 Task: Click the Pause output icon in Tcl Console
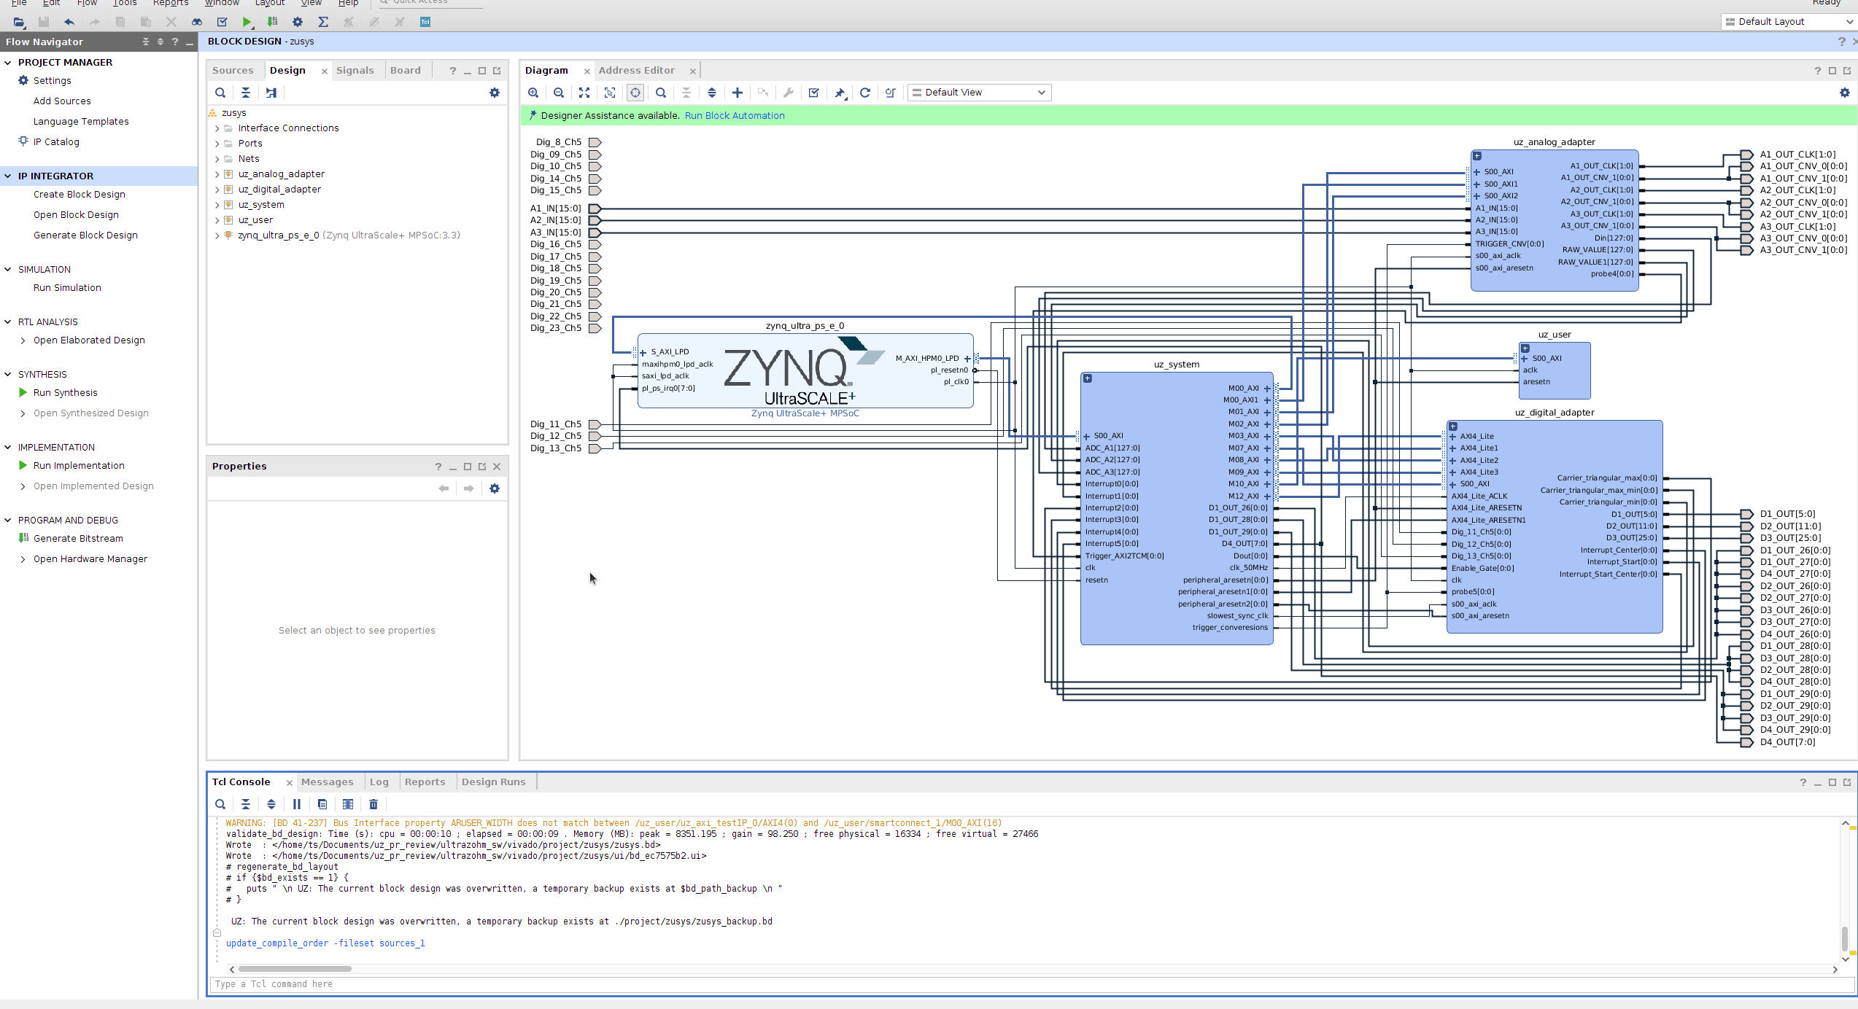pyautogui.click(x=297, y=804)
